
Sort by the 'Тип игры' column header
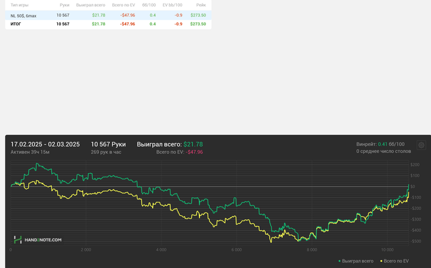(x=19, y=5)
